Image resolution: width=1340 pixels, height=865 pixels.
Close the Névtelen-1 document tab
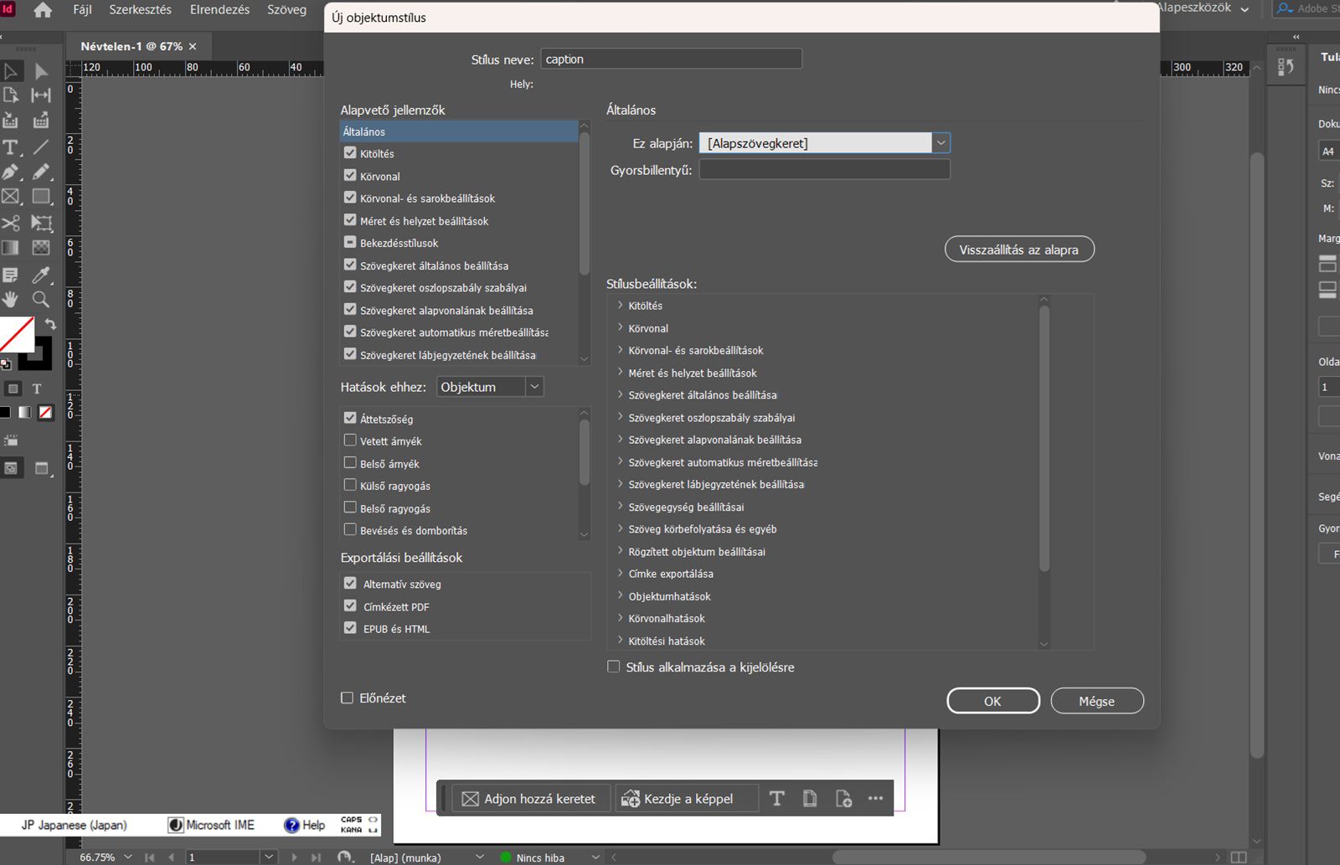coord(193,46)
